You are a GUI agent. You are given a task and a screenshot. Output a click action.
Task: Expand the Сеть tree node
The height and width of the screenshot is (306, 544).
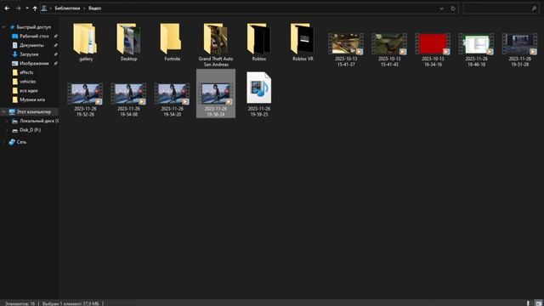tap(3, 142)
